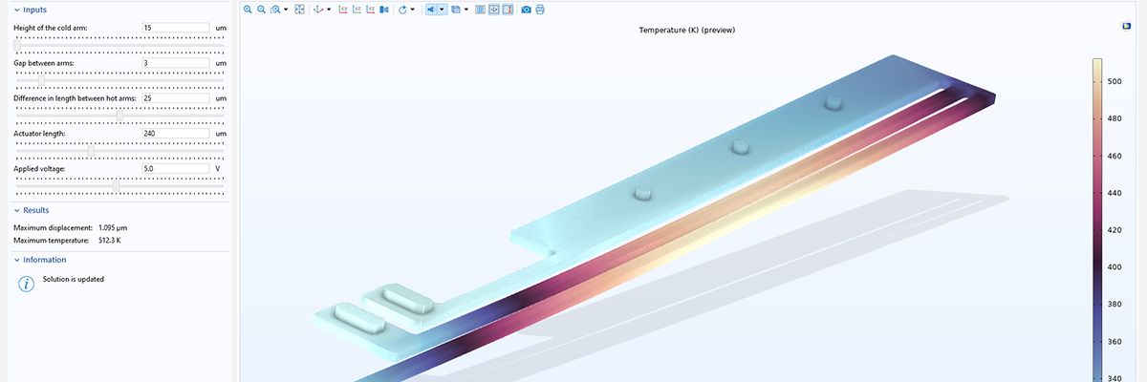1147x382 pixels.
Task: Click the blue panels view icon
Action: 384,10
